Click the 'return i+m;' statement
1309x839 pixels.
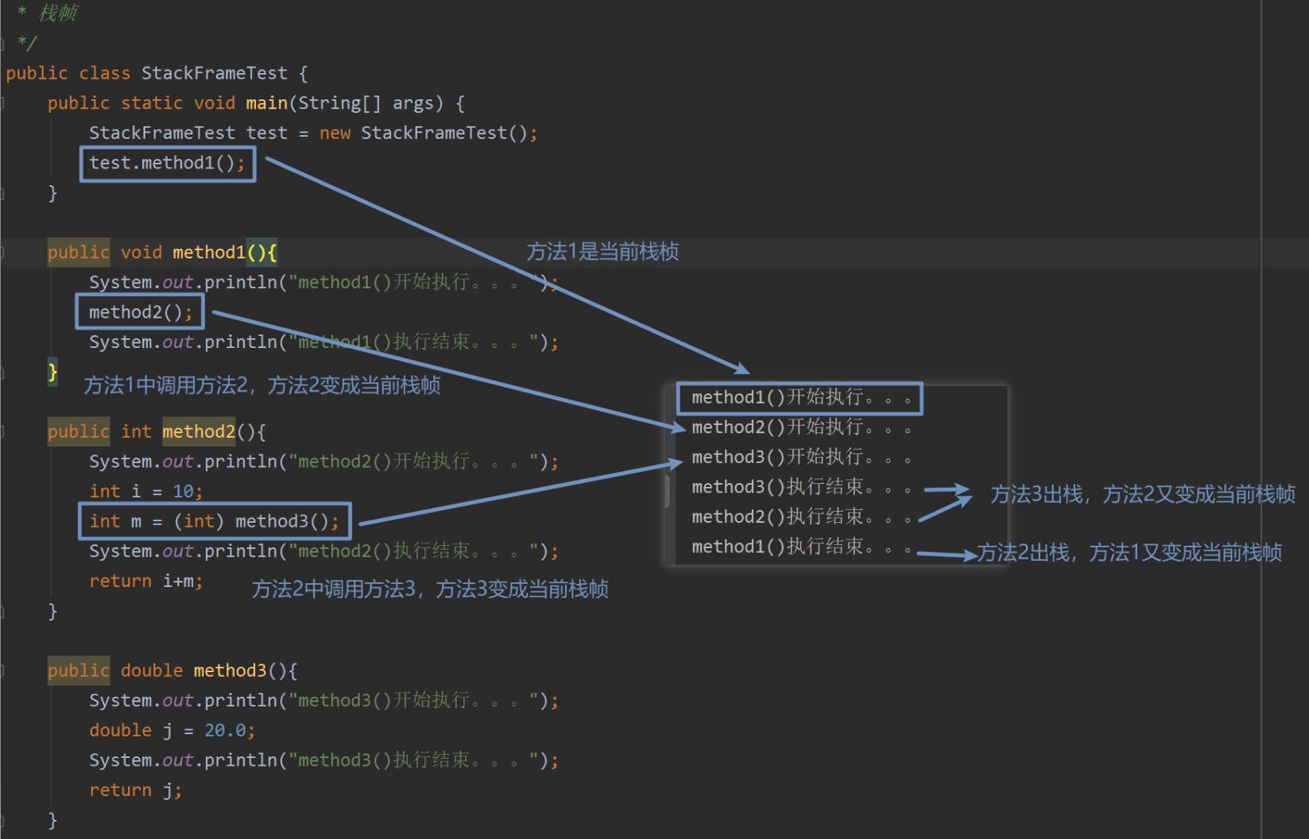coord(146,582)
